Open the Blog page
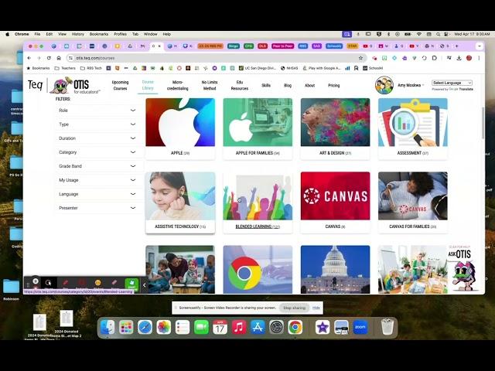This screenshot has width=495, height=371. [288, 86]
